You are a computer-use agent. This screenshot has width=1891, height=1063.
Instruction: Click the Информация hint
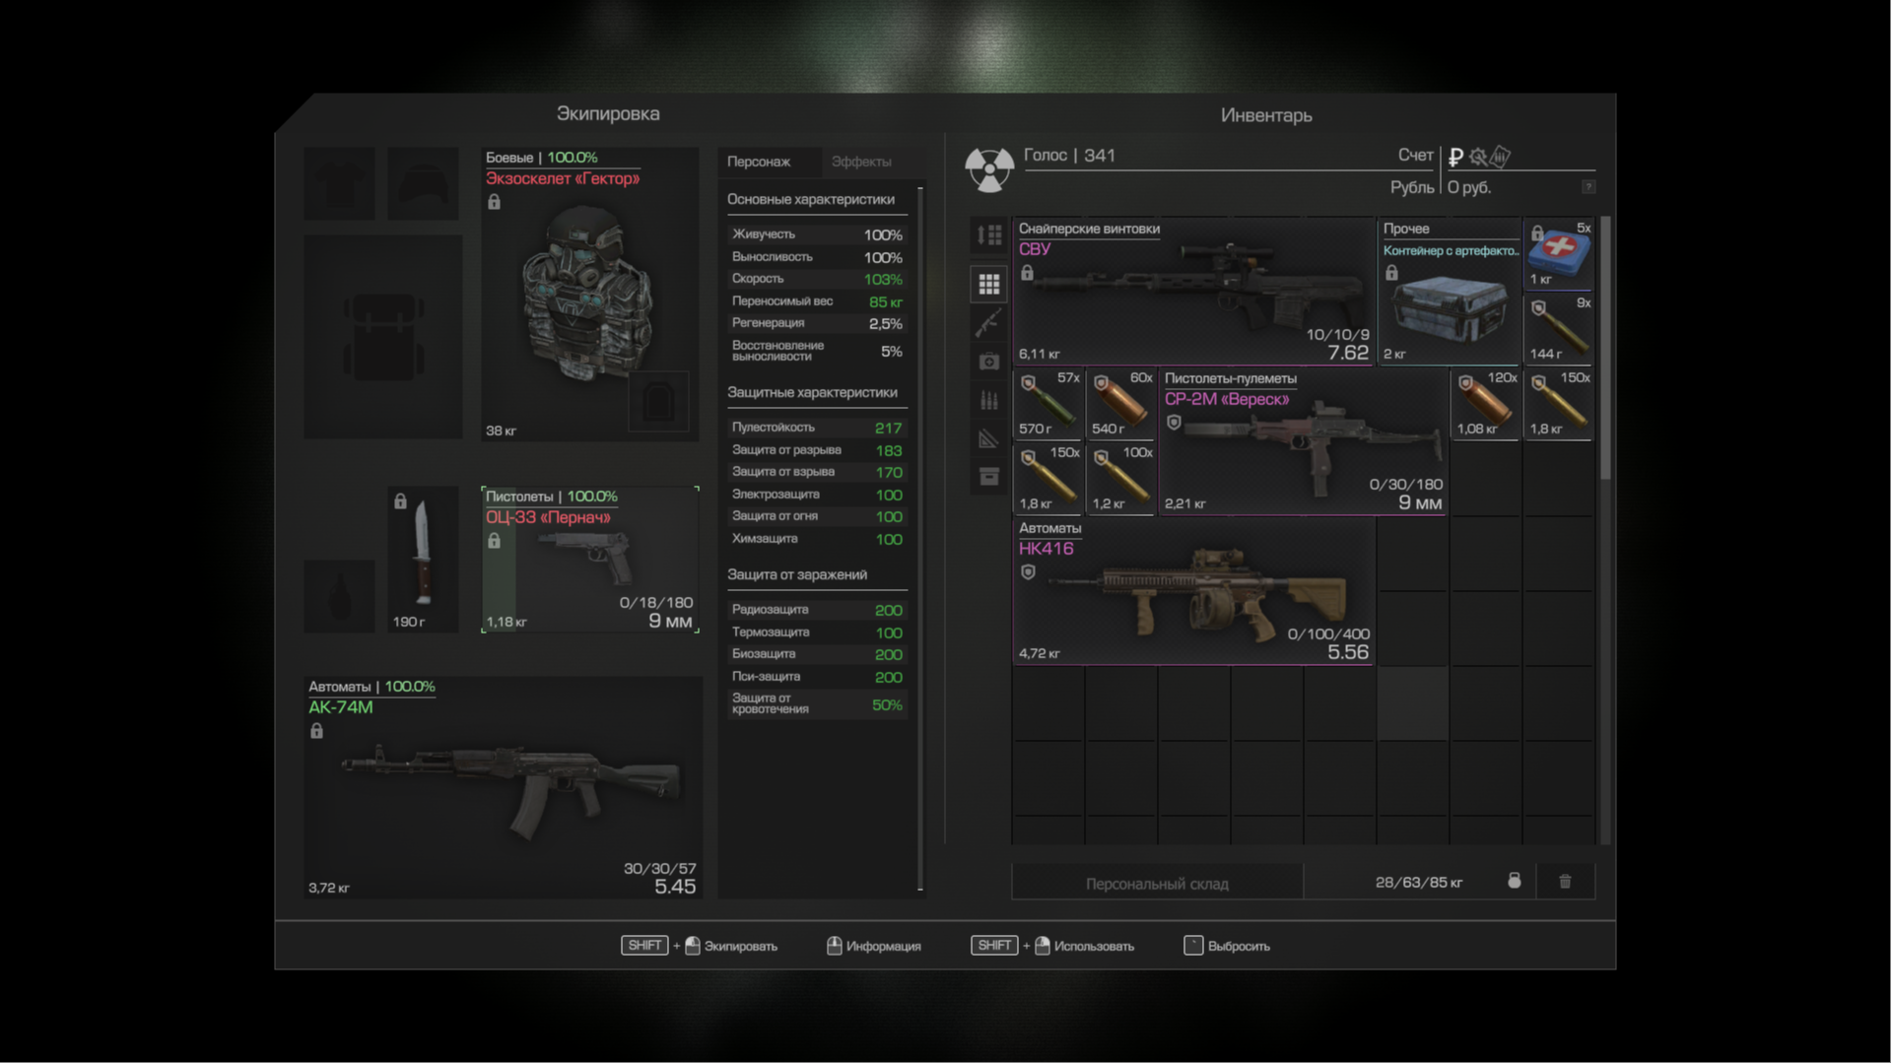(873, 946)
